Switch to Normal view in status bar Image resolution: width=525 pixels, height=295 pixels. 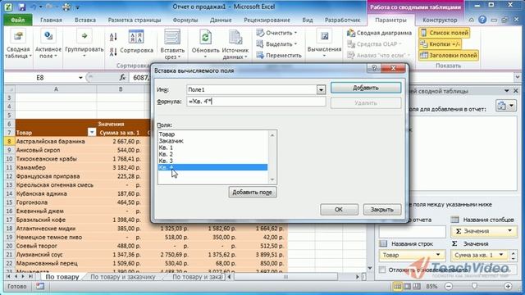397,286
